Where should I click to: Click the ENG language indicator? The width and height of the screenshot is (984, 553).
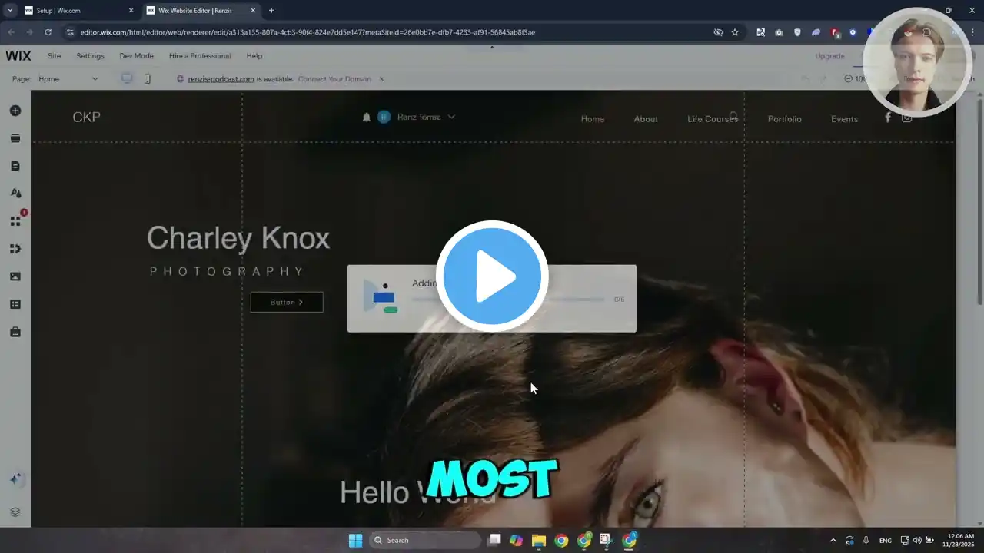886,540
